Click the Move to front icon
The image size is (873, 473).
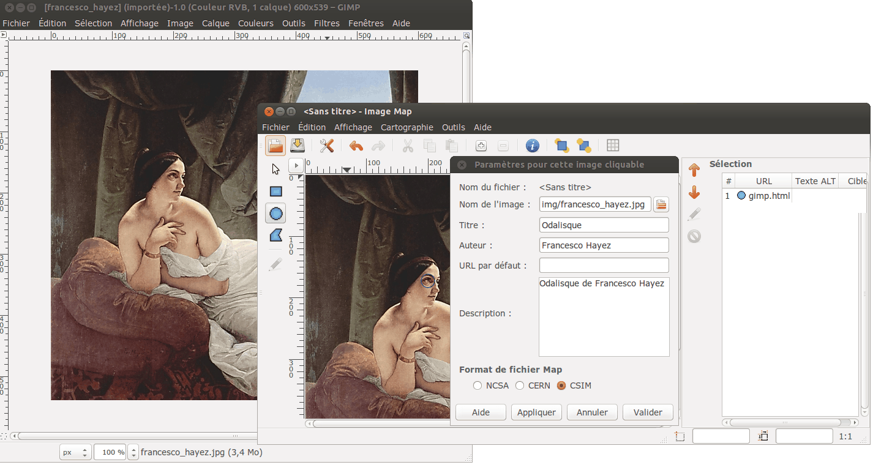pos(561,146)
